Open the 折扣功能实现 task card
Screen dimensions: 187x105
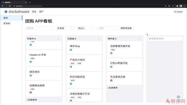coord(84,80)
